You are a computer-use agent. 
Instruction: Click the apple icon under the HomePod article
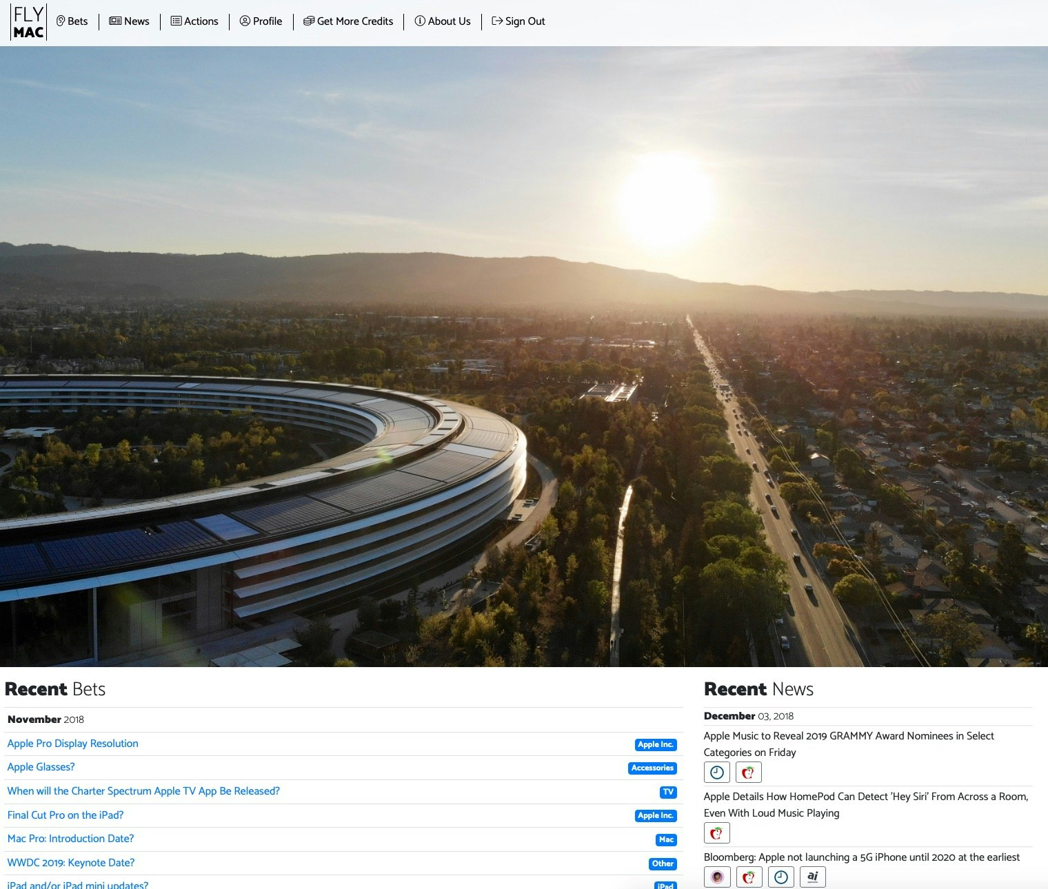coord(716,832)
